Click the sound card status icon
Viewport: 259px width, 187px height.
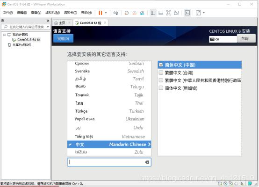point(242,183)
